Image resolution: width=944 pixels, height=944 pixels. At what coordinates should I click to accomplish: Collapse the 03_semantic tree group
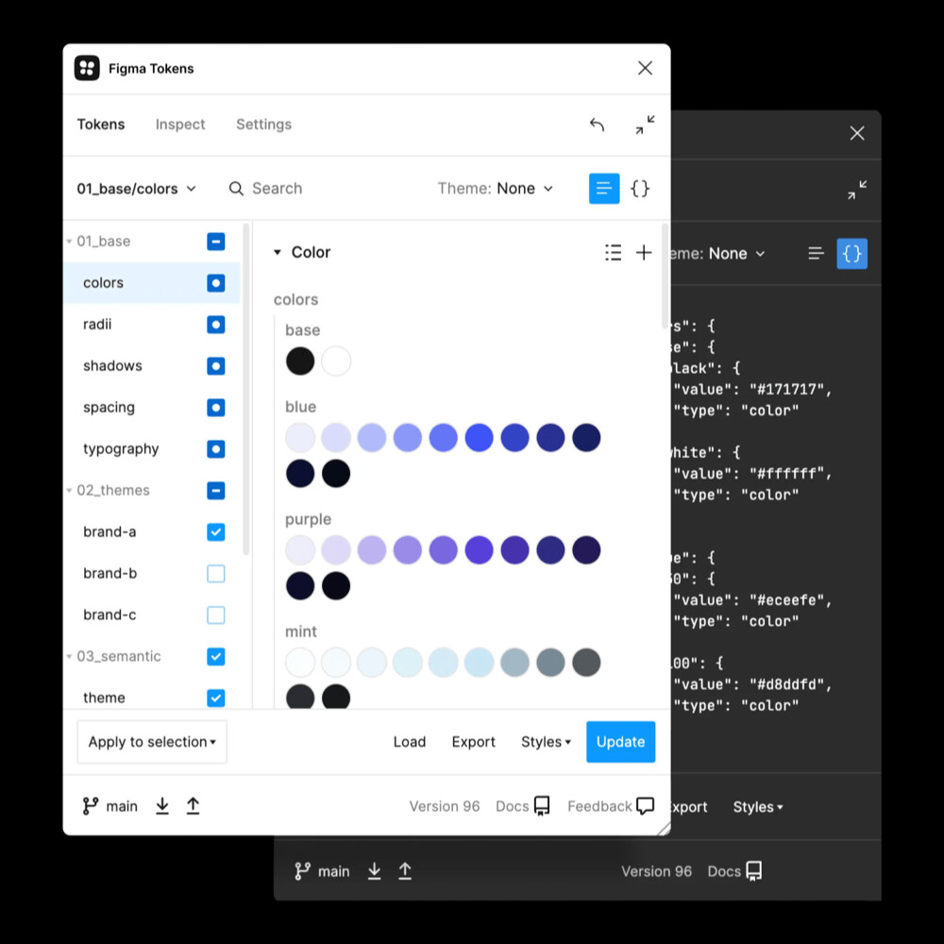(x=69, y=657)
